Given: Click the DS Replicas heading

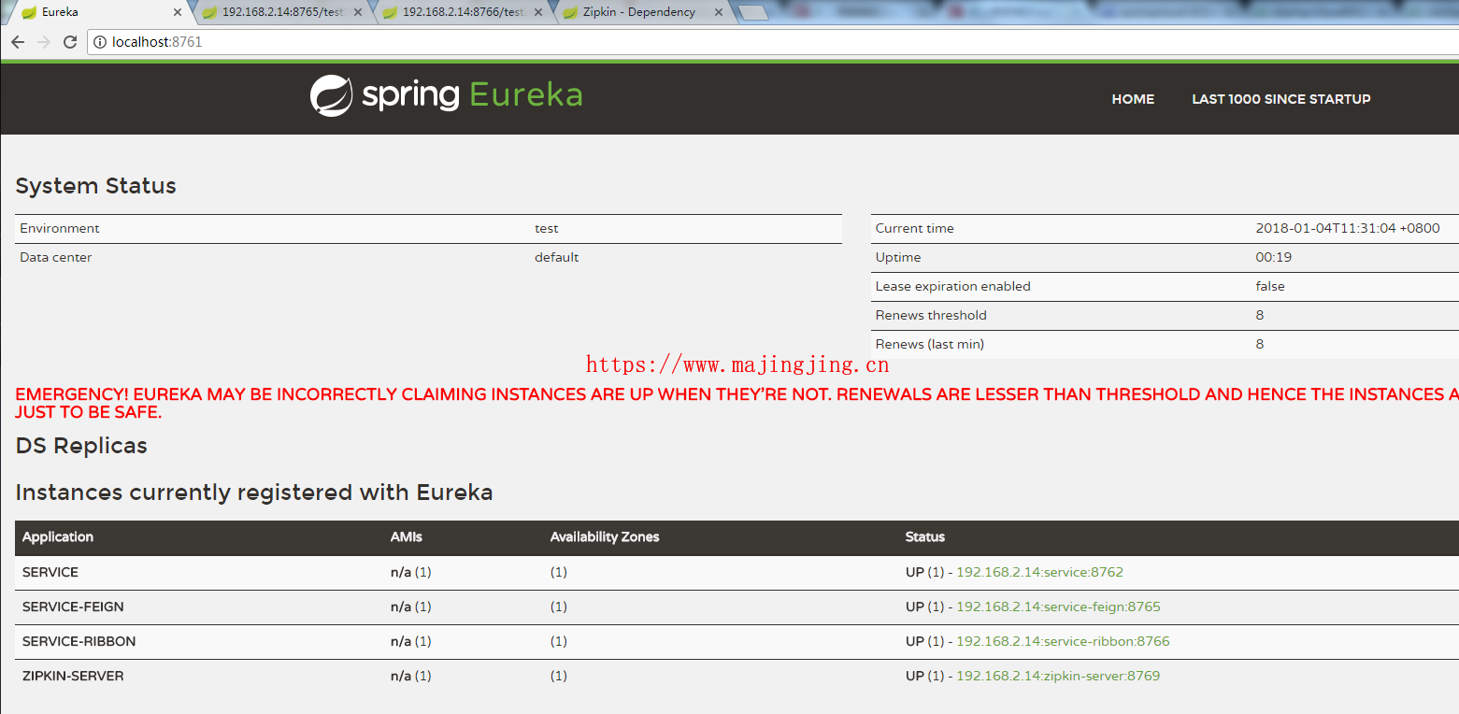Looking at the screenshot, I should [x=82, y=446].
